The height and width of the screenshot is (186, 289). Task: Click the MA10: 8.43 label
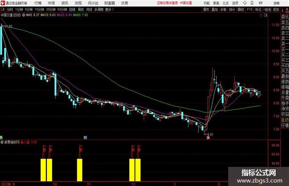coord(48,15)
